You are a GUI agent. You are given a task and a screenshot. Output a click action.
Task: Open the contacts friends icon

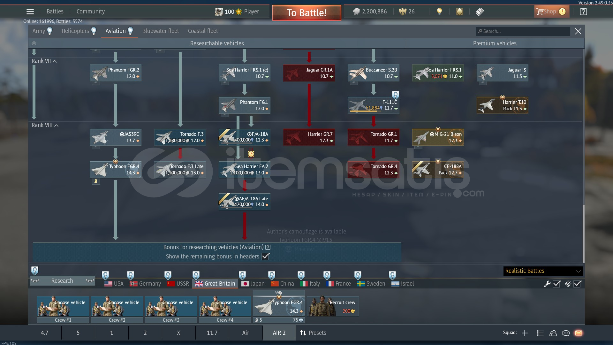tap(553, 333)
